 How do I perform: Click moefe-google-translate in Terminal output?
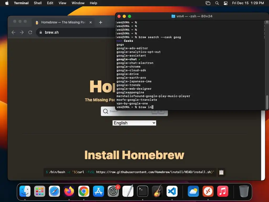137,100
